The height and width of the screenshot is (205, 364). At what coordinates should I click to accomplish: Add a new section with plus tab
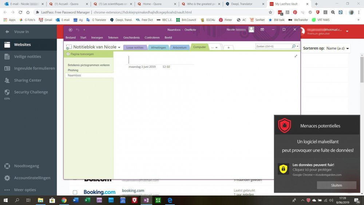coord(229,48)
